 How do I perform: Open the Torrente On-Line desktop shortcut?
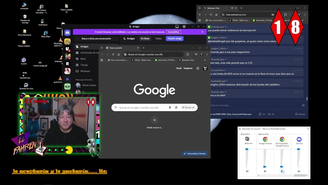pyautogui.click(x=26, y=86)
